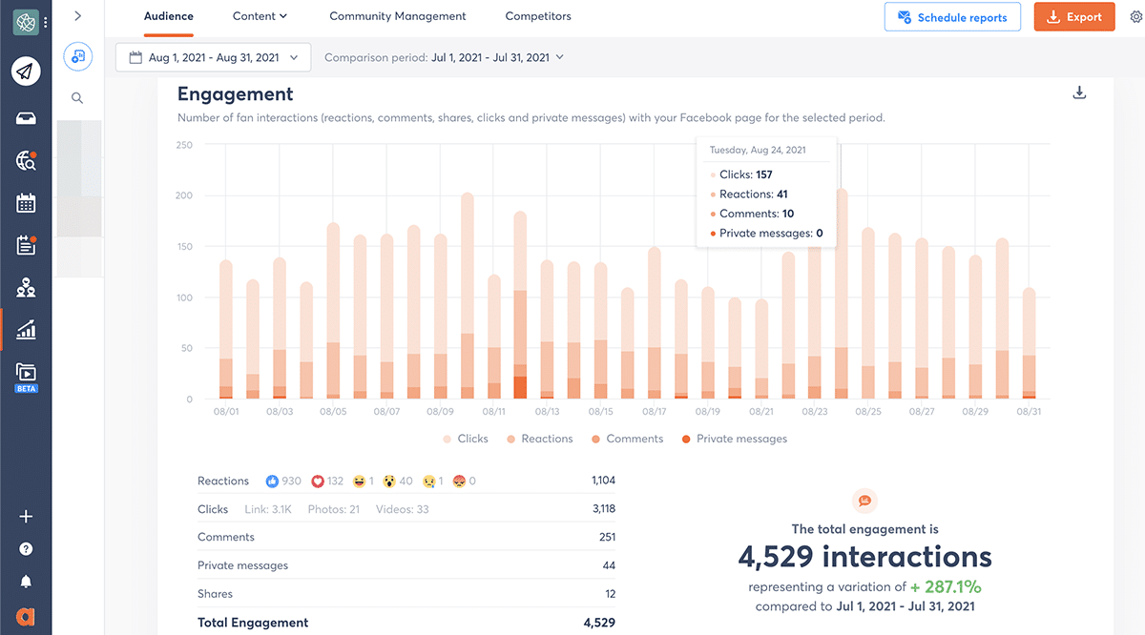The image size is (1145, 635).
Task: Open the Calendar icon in sidebar
Action: (x=26, y=203)
